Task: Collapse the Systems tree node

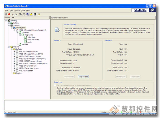Action: tap(9, 25)
